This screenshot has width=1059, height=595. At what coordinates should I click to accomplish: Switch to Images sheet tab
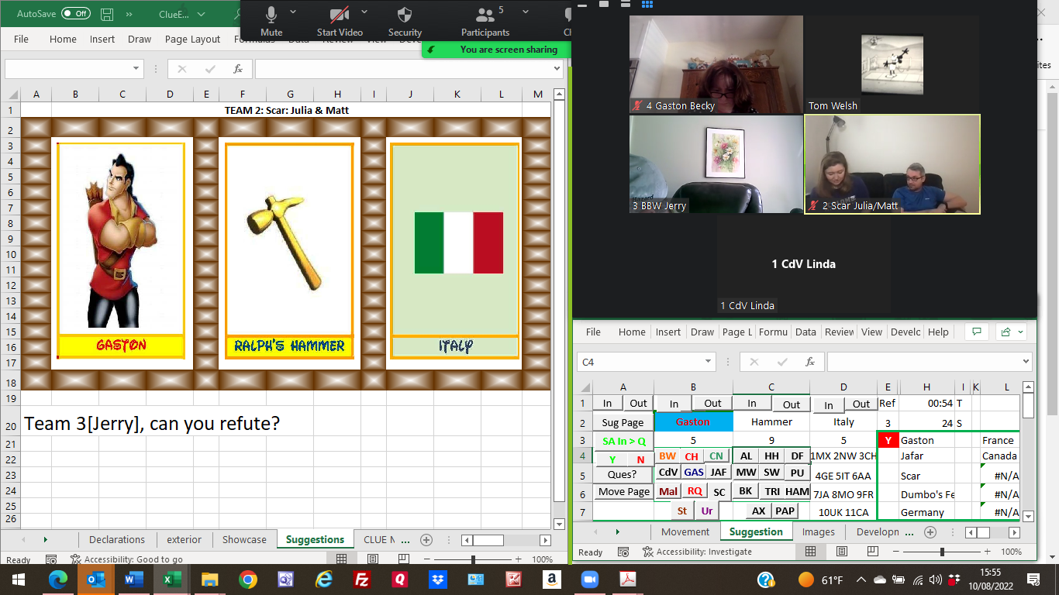tap(819, 531)
